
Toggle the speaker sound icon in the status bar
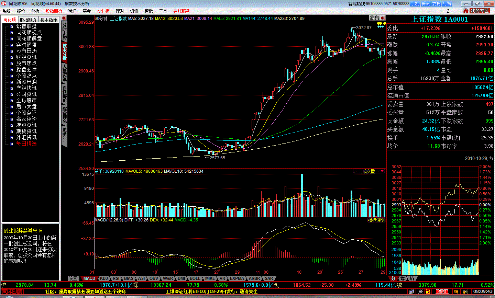coord(465,291)
